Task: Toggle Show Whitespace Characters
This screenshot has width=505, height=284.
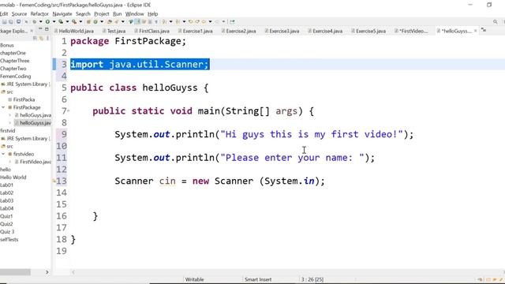Action: 156,21
